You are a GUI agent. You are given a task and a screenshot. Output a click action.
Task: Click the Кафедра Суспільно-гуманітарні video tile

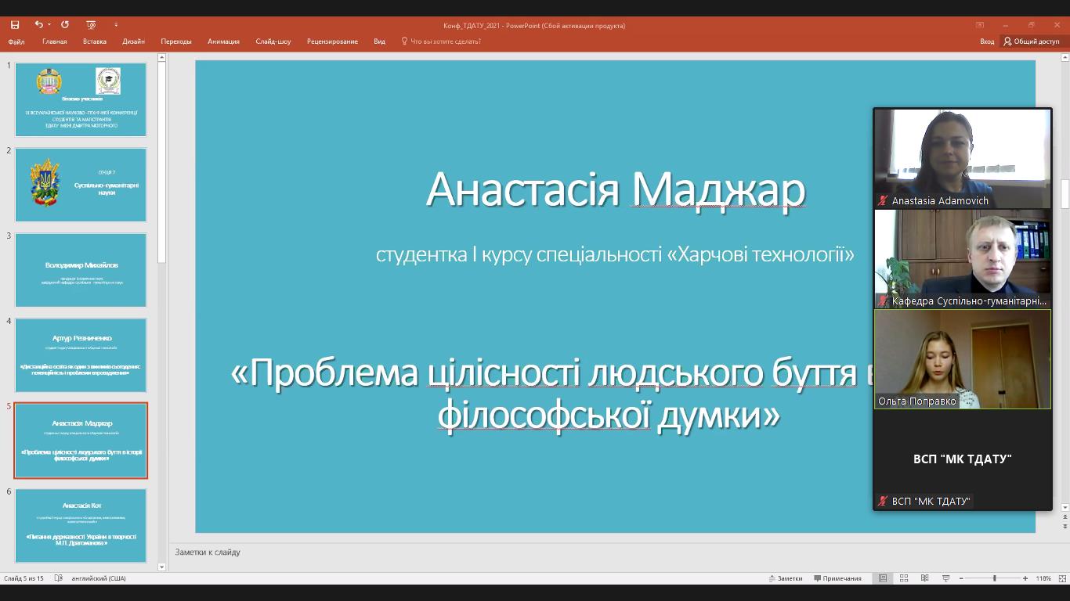pyautogui.click(x=962, y=258)
